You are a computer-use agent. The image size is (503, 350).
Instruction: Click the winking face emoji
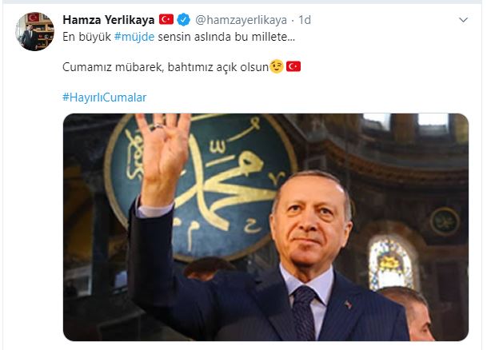[277, 66]
